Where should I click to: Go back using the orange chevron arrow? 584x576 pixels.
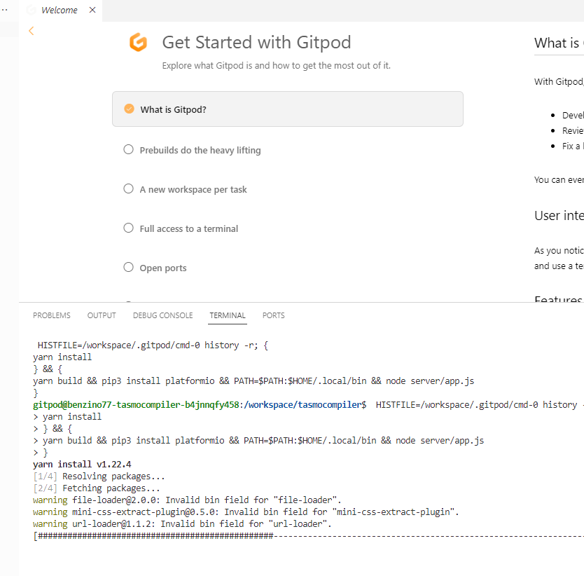(x=31, y=31)
